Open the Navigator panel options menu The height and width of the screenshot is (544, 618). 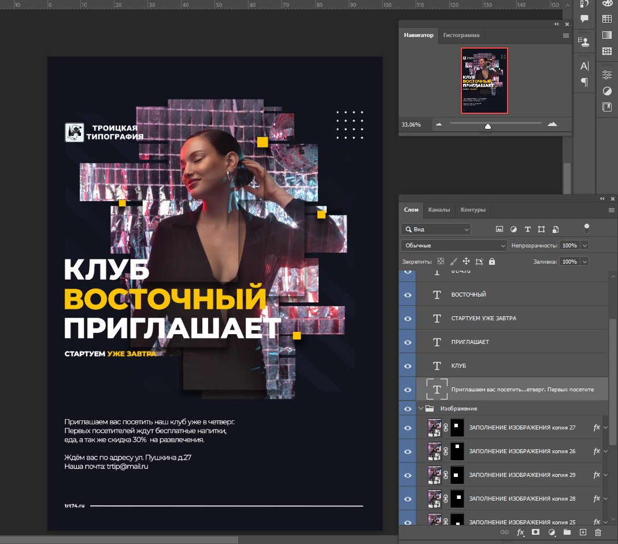pos(566,35)
